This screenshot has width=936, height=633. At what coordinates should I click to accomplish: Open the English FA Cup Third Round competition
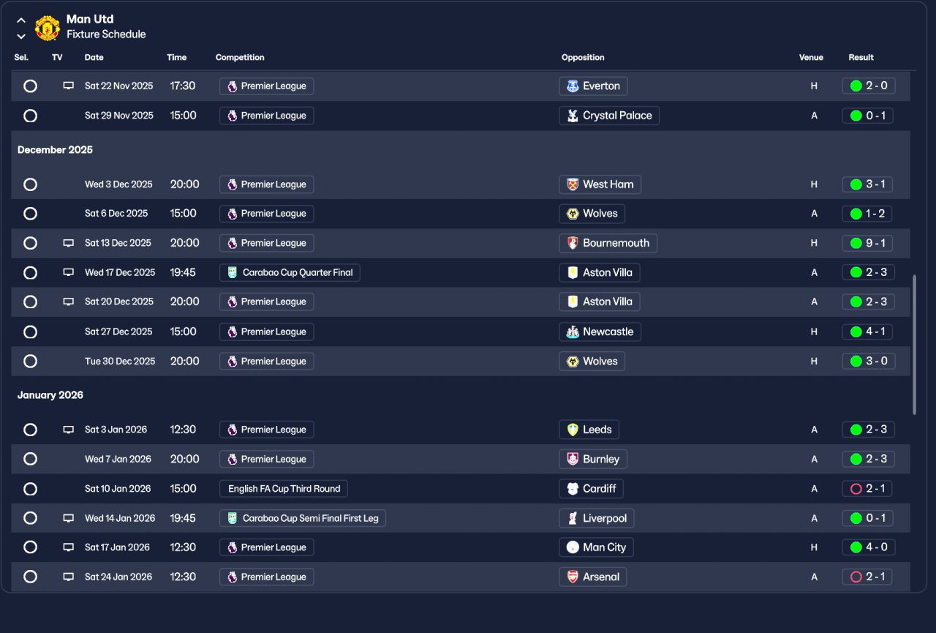(x=284, y=488)
